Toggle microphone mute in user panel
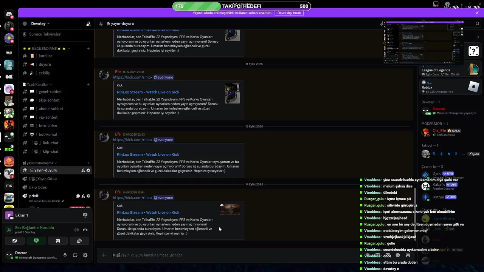Viewport: 484px width, 272px height. 65,255
